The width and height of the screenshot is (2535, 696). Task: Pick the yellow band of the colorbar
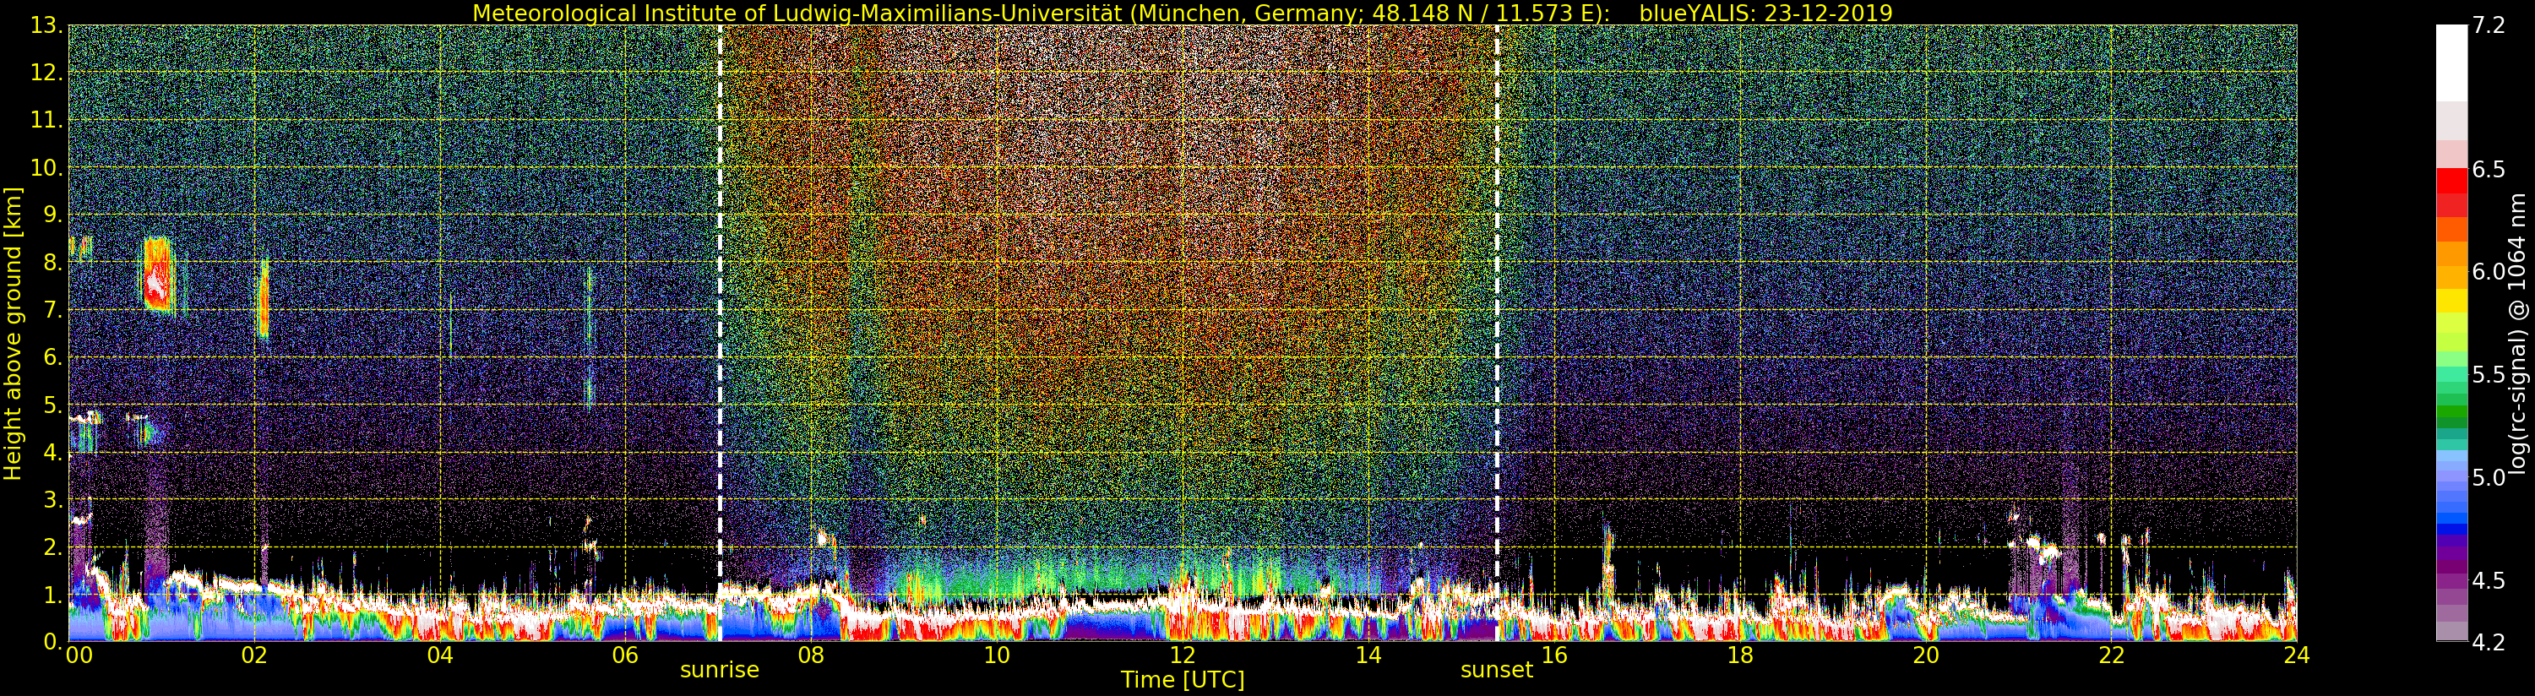(2451, 300)
